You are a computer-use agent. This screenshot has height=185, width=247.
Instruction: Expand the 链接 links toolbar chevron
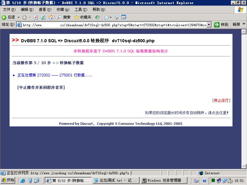(x=244, y=24)
